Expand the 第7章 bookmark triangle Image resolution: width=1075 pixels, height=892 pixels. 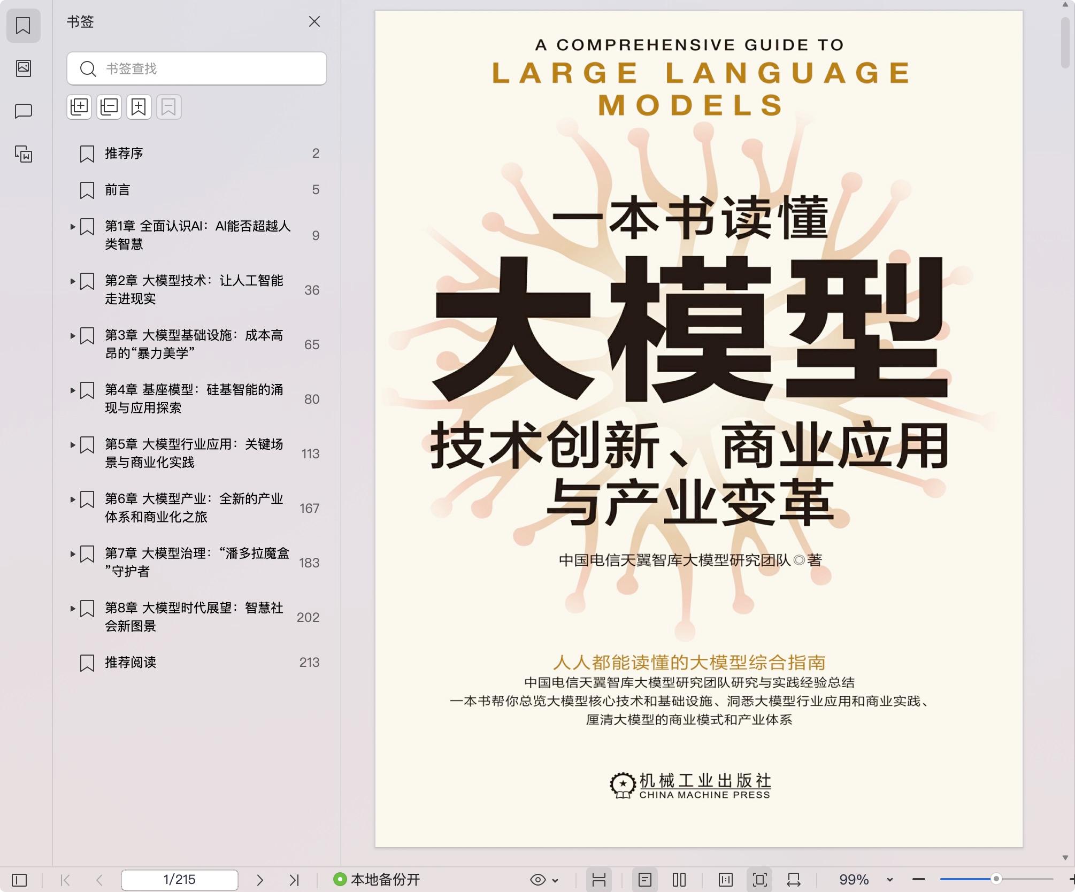[x=73, y=554]
